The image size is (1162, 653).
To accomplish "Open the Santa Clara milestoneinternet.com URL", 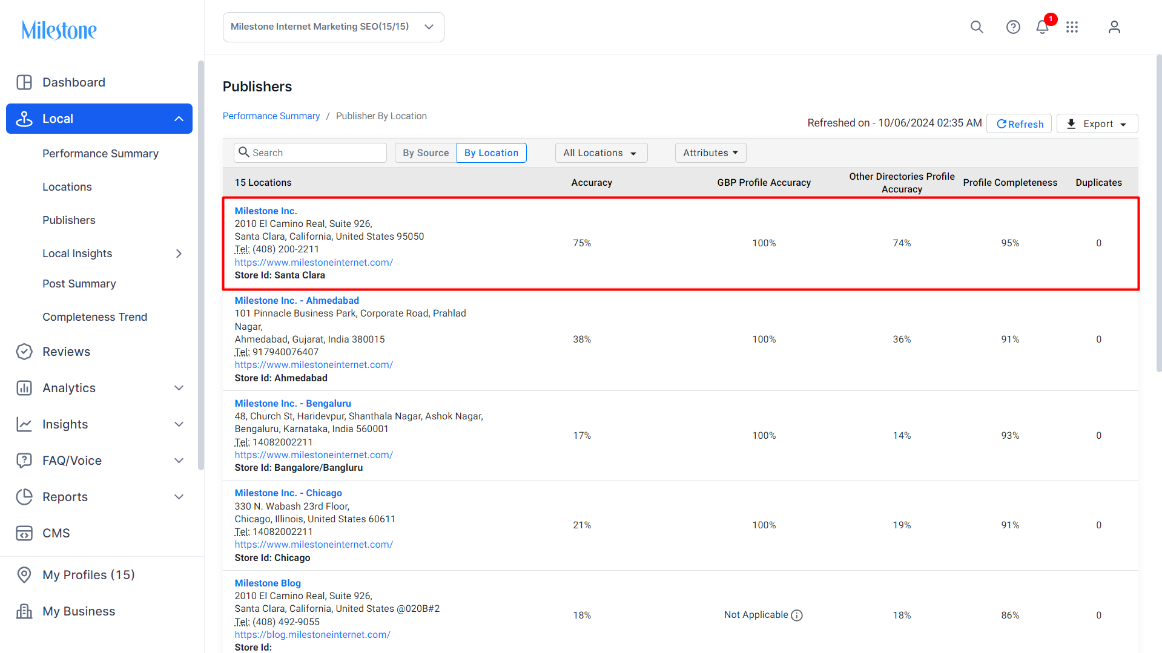I will tap(314, 263).
